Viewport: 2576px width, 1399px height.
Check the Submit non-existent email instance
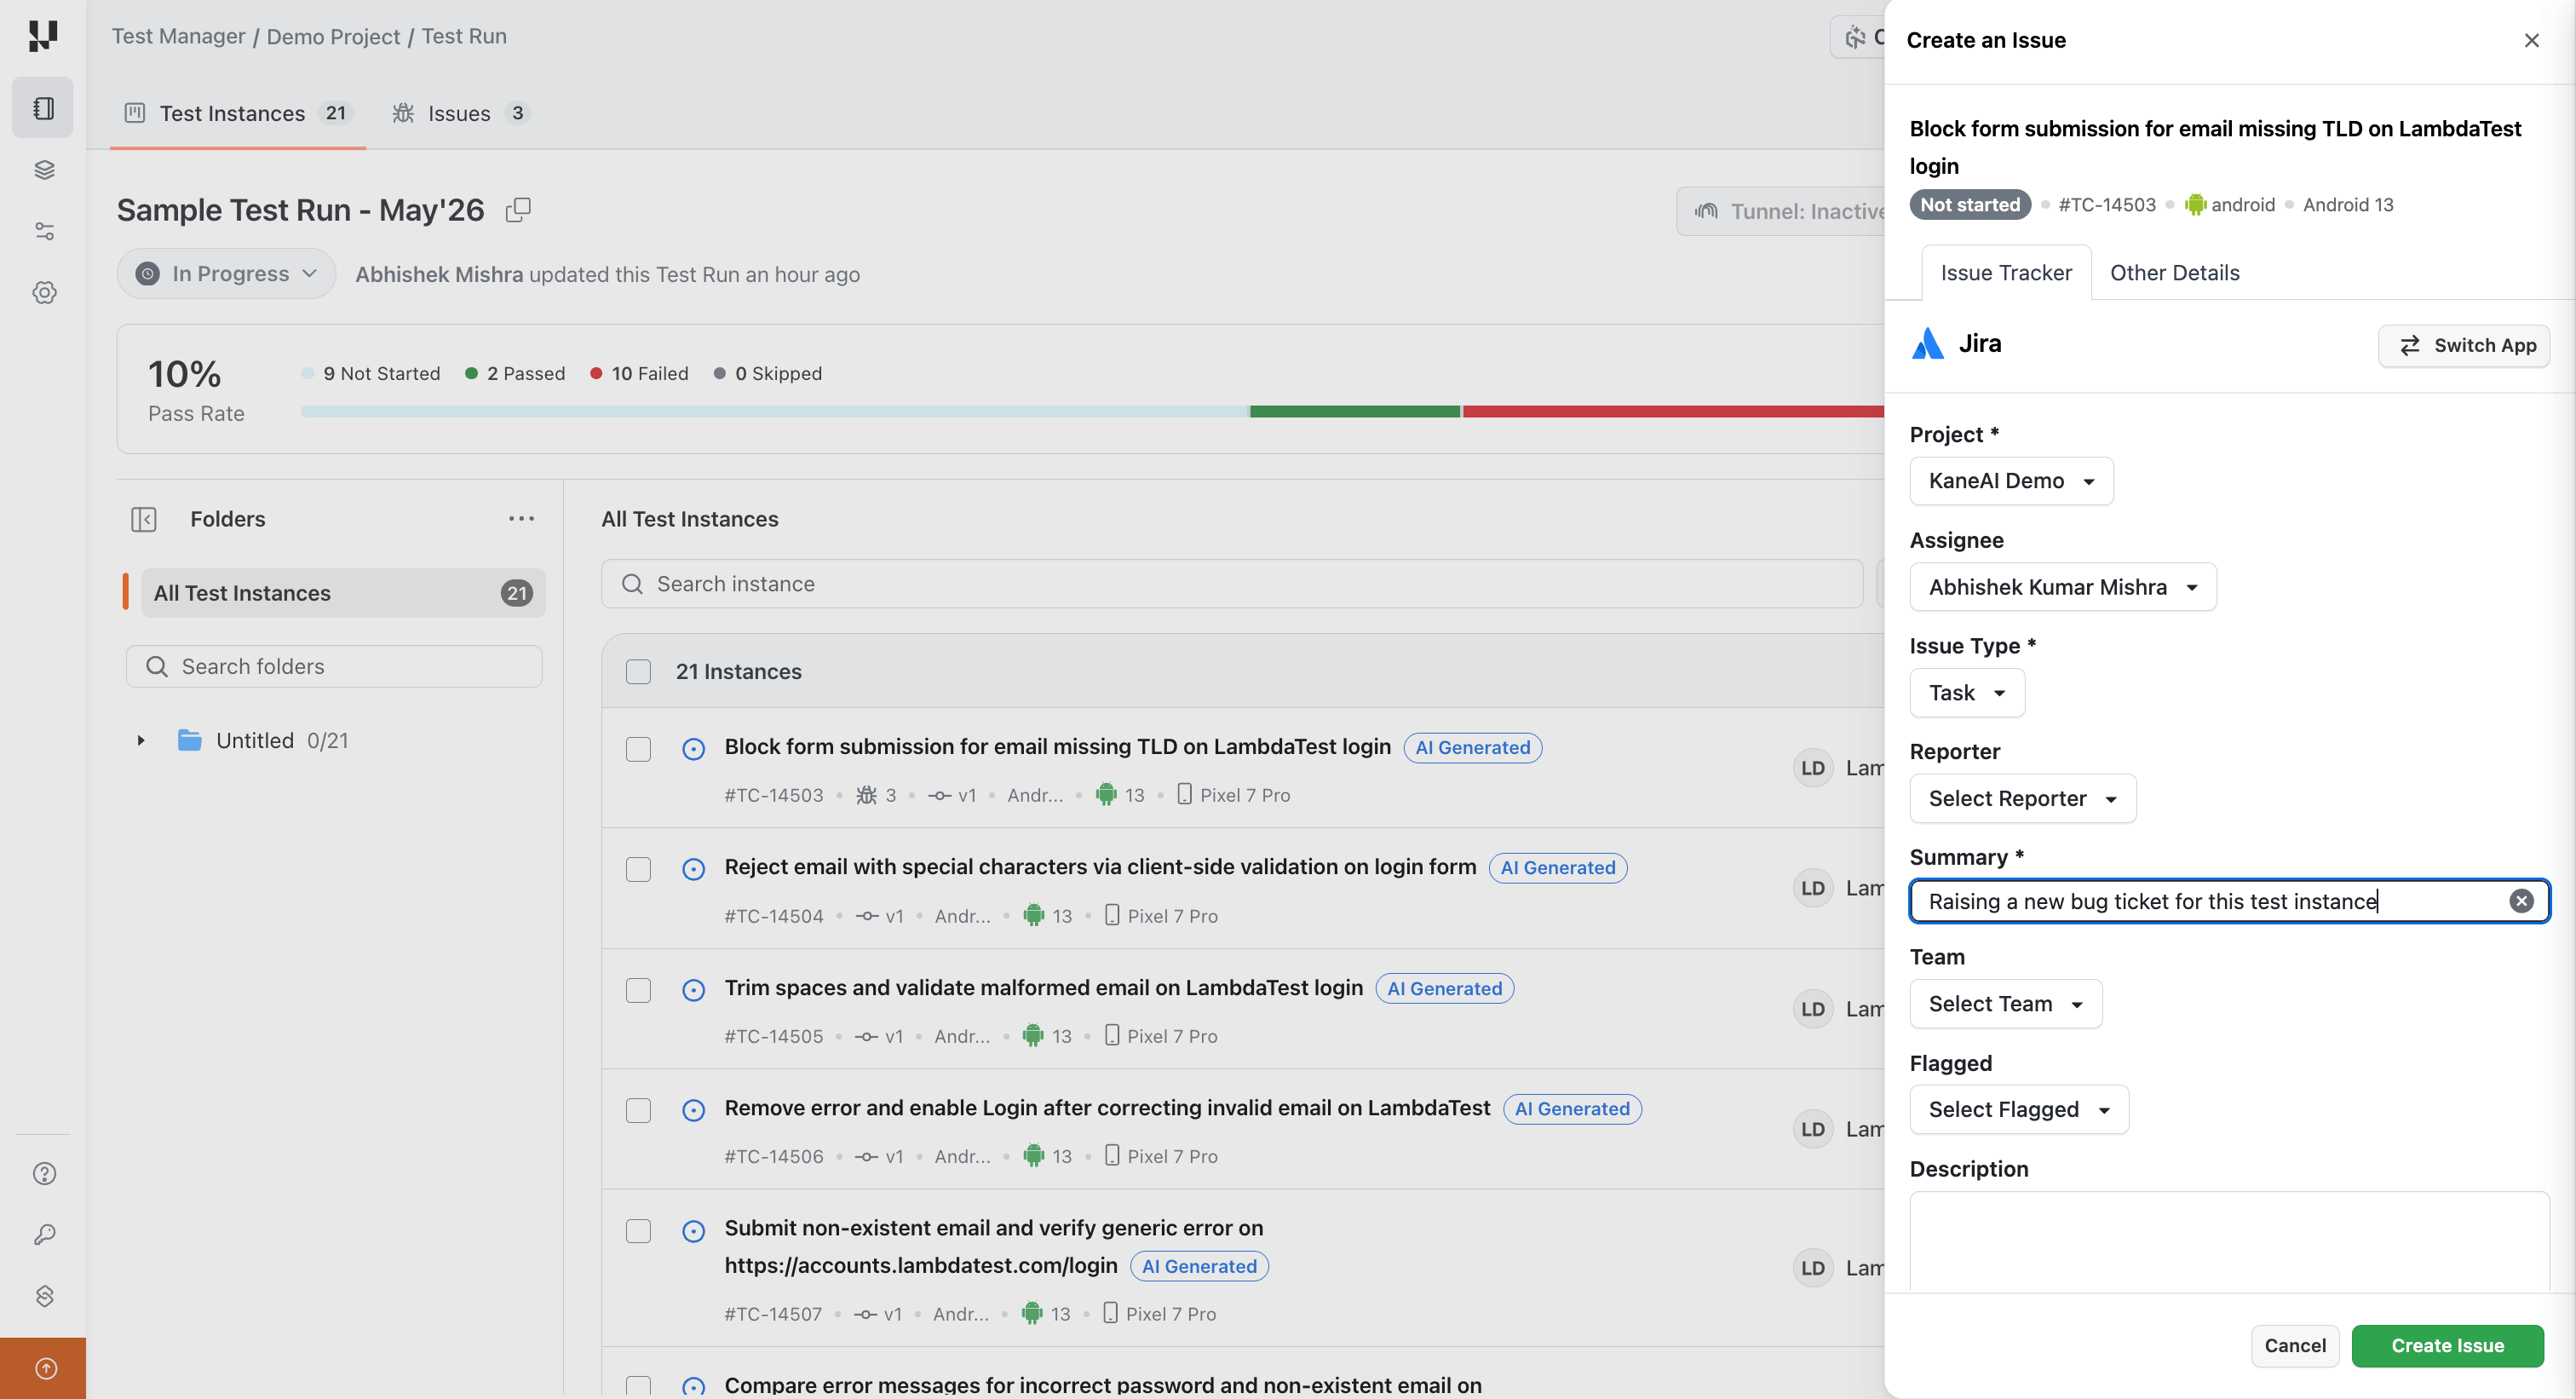click(x=638, y=1231)
